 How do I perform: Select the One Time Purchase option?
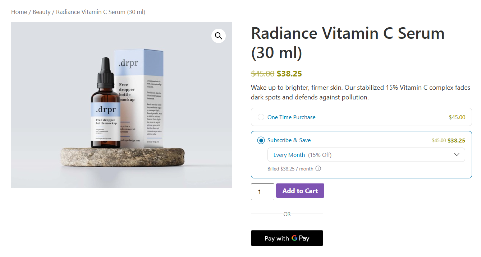(261, 117)
